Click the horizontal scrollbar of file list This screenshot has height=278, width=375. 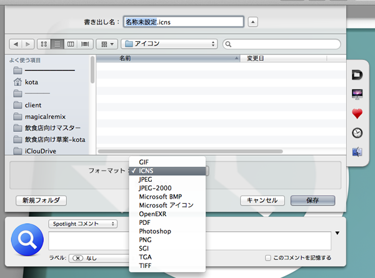tap(191, 151)
